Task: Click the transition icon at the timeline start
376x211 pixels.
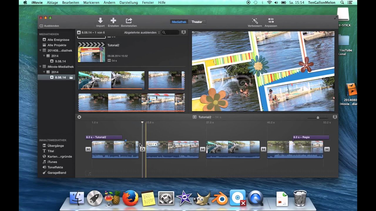Action: click(x=88, y=149)
